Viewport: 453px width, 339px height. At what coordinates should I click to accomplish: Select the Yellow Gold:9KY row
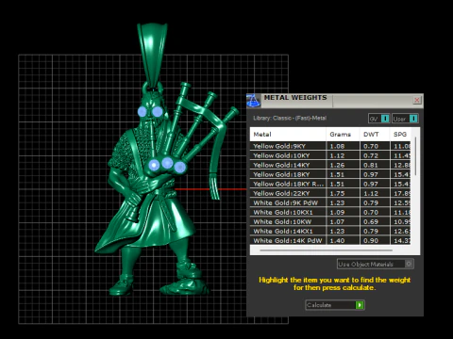[x=330, y=146]
